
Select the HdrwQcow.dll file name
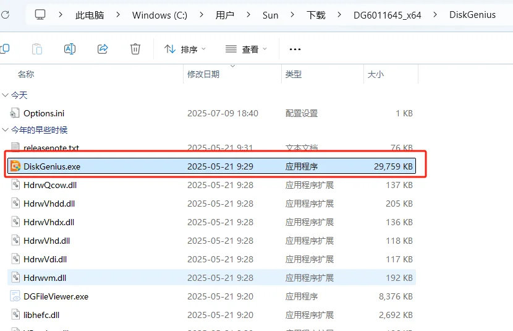[49, 185]
